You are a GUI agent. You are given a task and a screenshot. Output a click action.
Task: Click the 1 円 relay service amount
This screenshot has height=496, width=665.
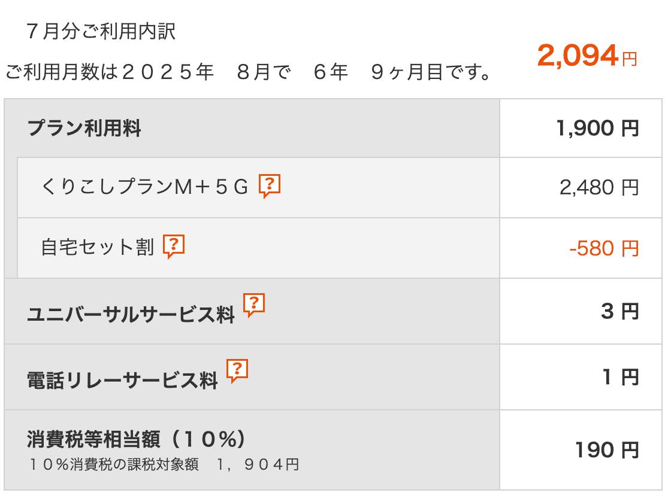tap(621, 377)
